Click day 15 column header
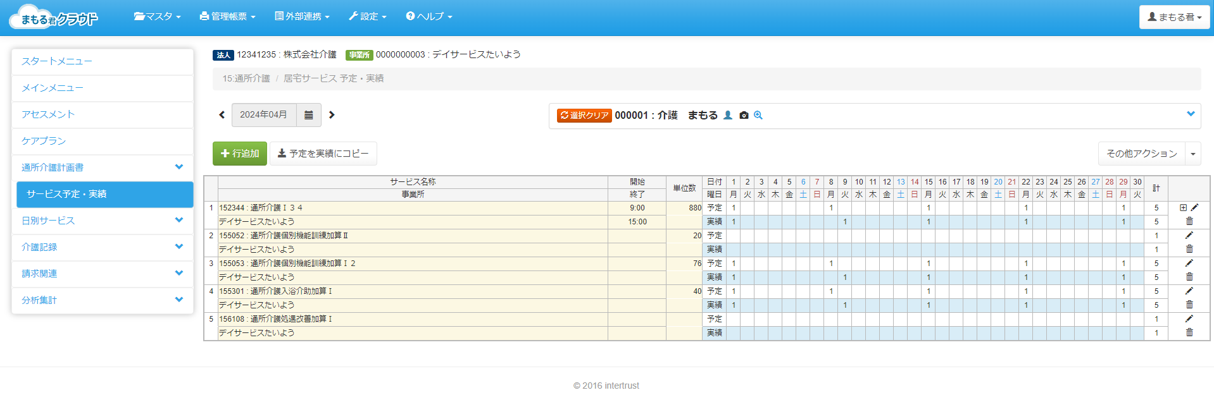1214x419 pixels. click(929, 182)
